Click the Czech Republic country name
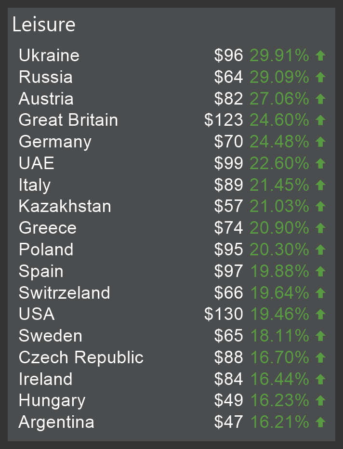 coord(81,357)
